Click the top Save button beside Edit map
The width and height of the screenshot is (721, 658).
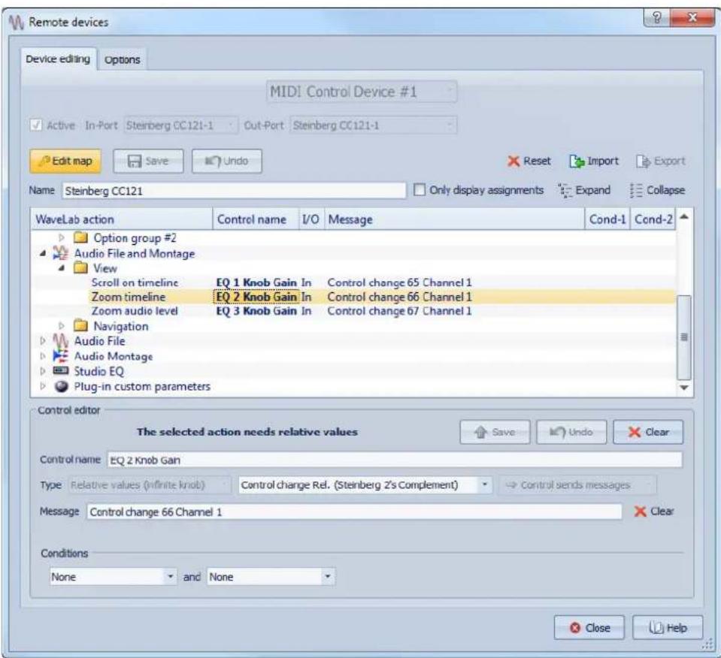(148, 161)
